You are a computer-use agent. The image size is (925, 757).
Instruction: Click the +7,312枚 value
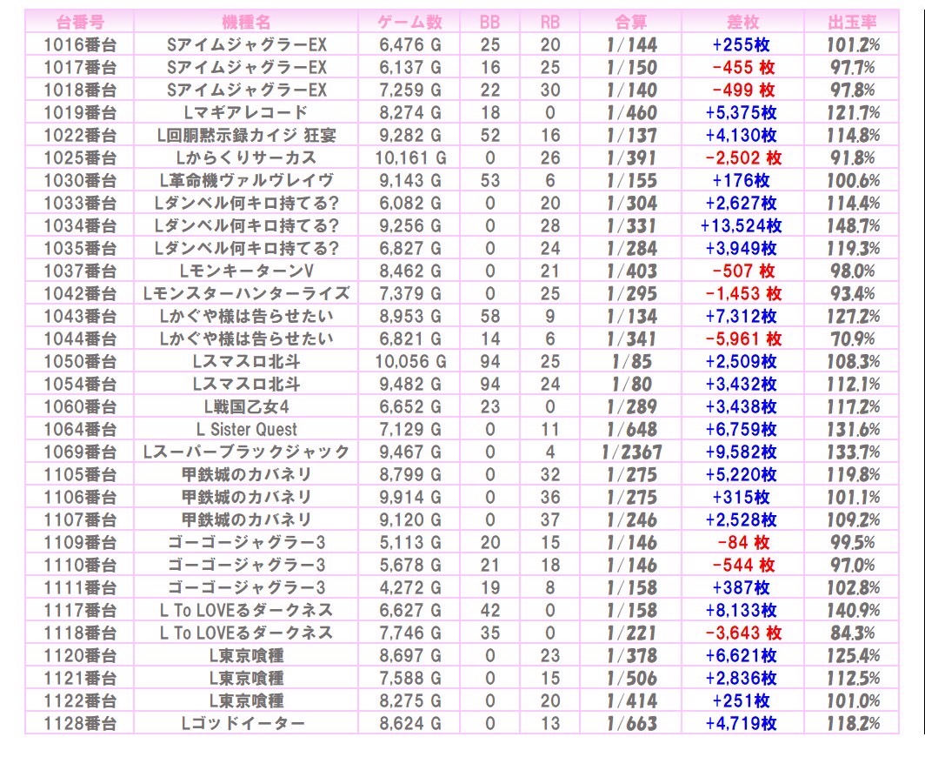(x=742, y=317)
